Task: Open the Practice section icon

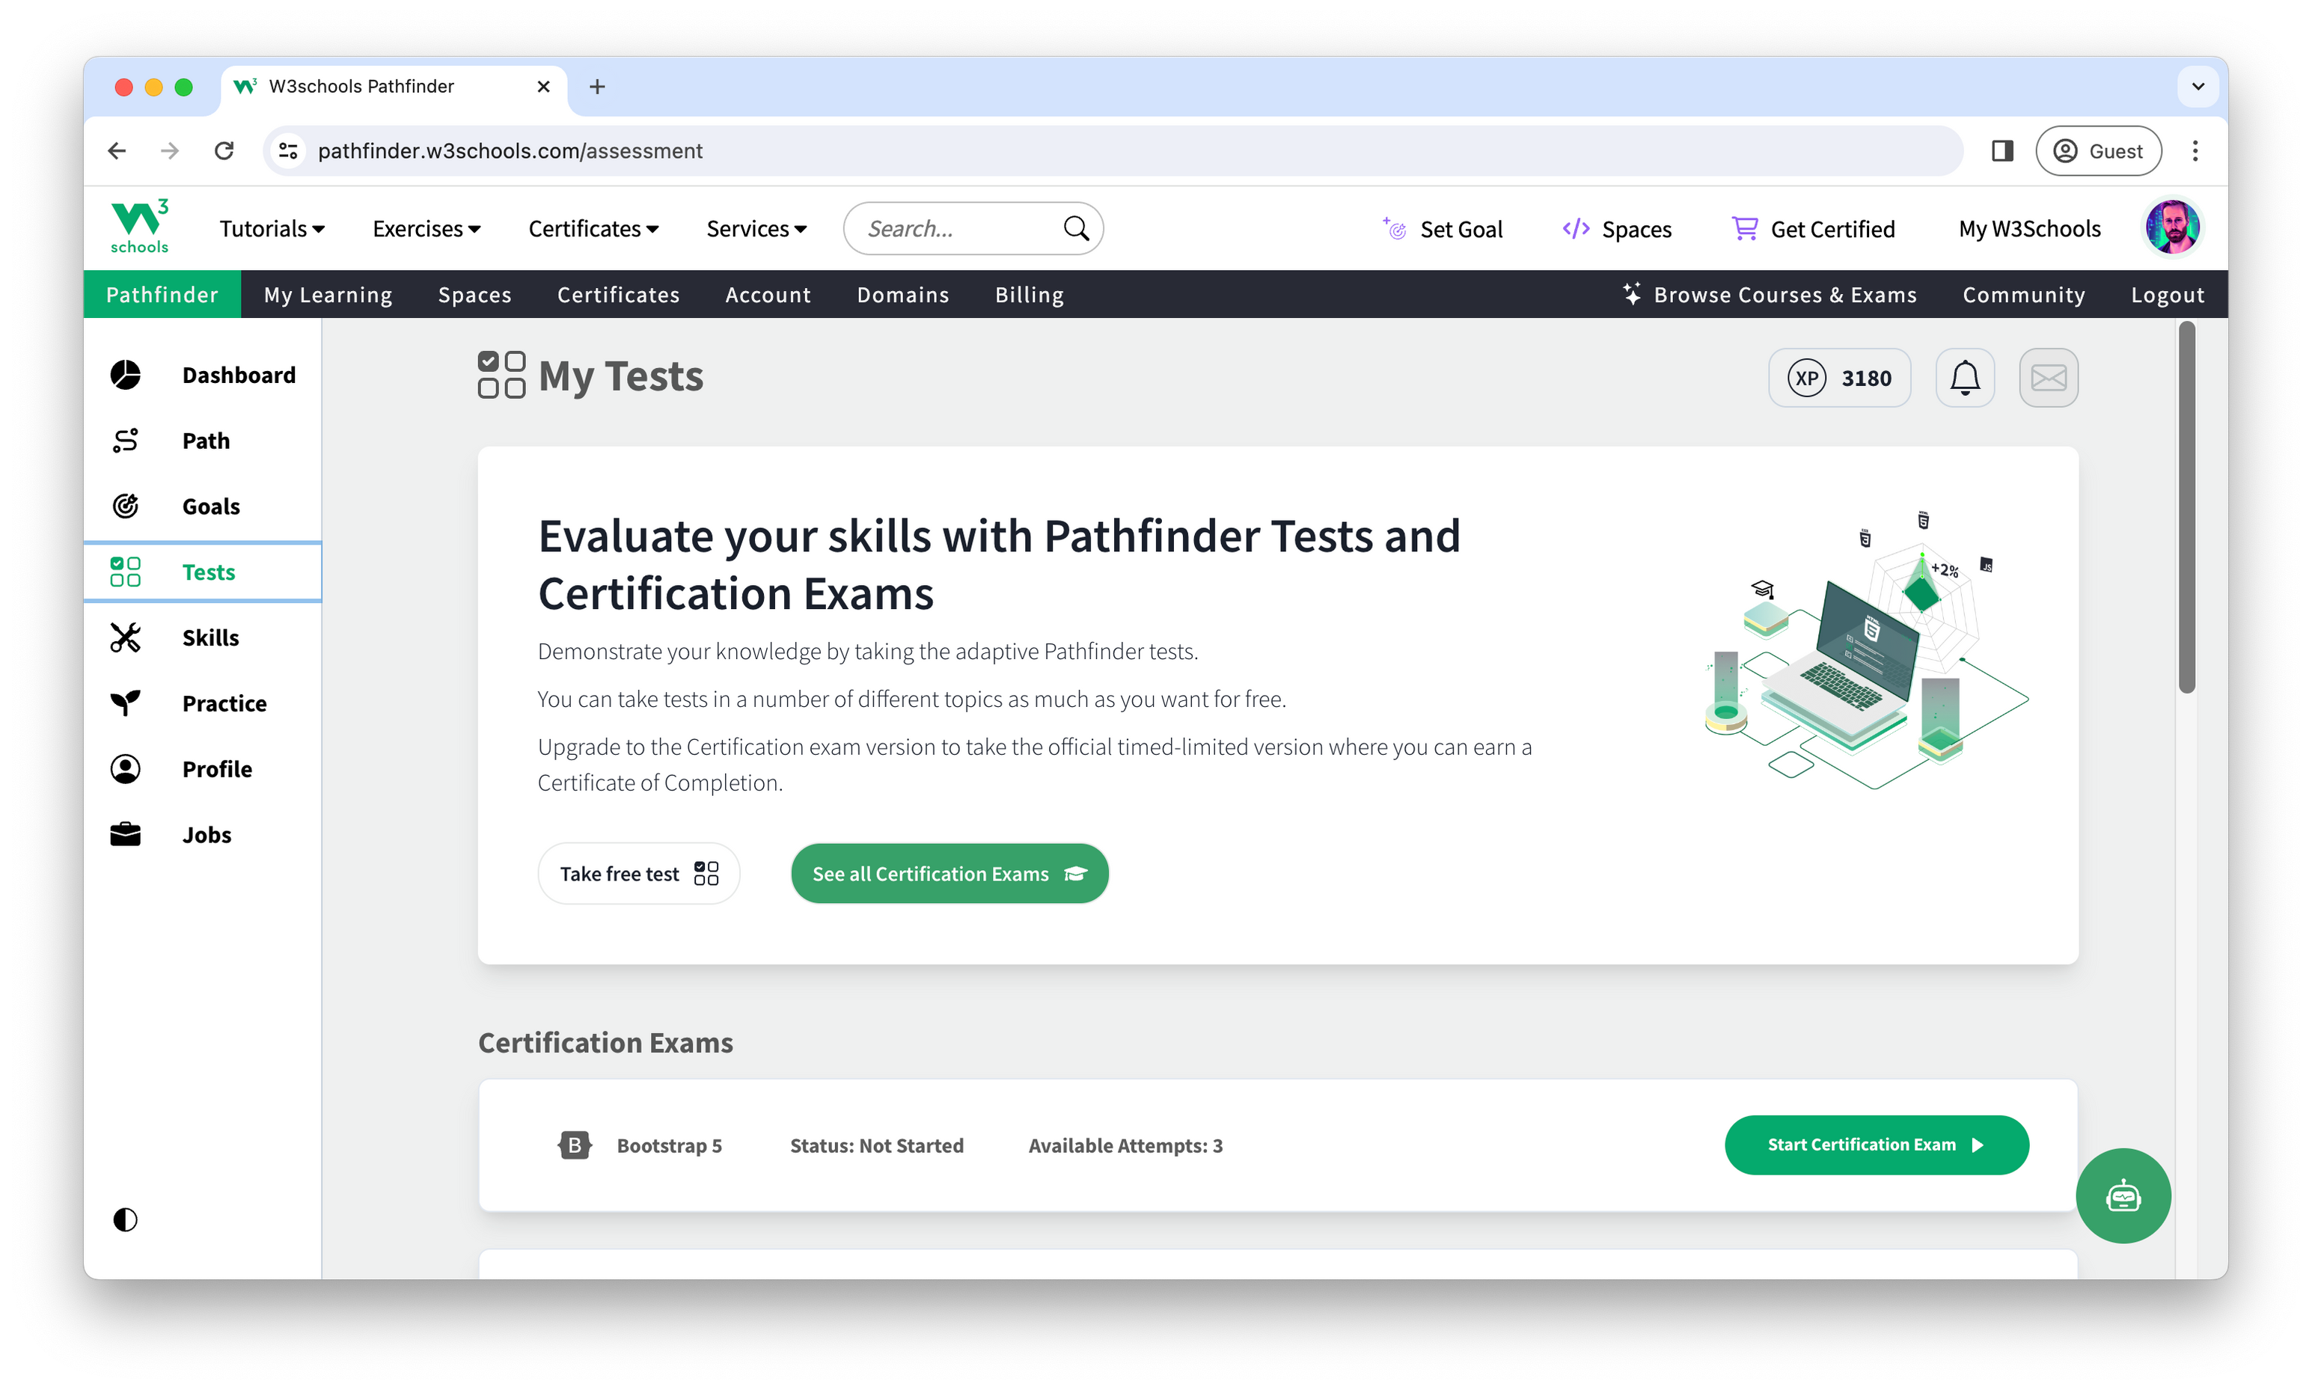Action: point(125,702)
